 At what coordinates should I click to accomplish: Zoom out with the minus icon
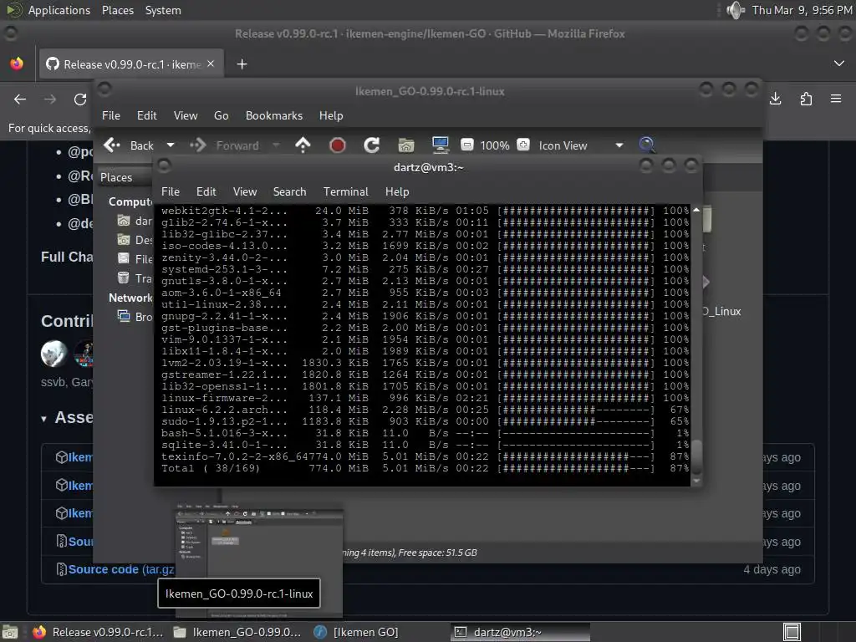coord(466,145)
